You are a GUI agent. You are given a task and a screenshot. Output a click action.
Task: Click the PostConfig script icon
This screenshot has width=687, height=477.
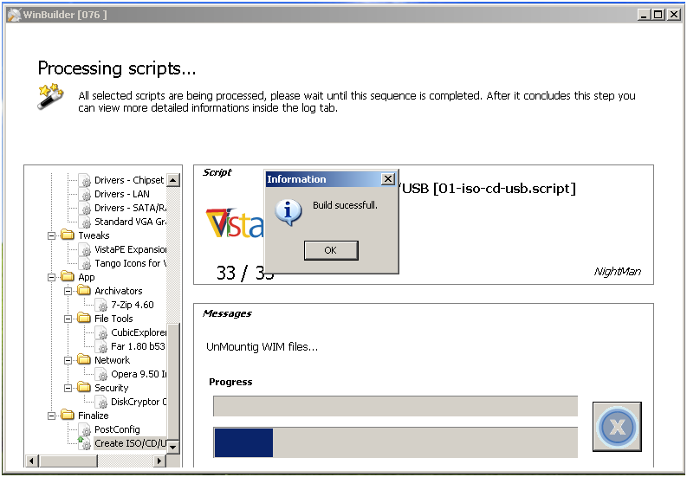coord(85,429)
